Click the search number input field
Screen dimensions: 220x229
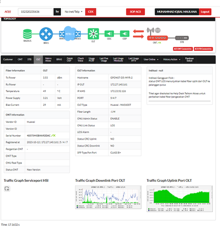pyautogui.click(x=35, y=12)
